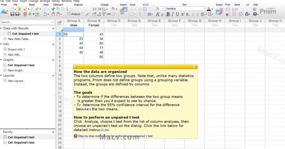Screen dimensions: 285x149
Task: Open the Verdana font dropdown
Action: 204,9
